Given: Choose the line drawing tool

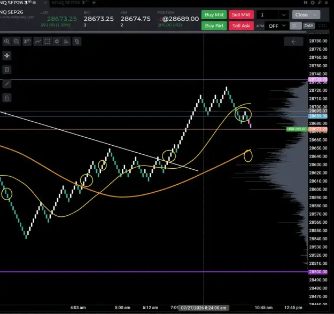Looking at the screenshot, I should pos(7,84).
